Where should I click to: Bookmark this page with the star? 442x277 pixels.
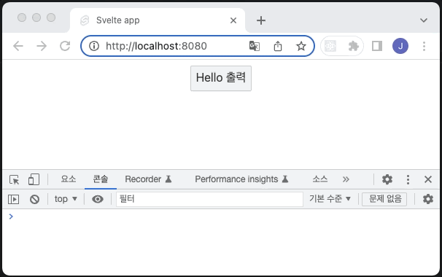point(301,46)
